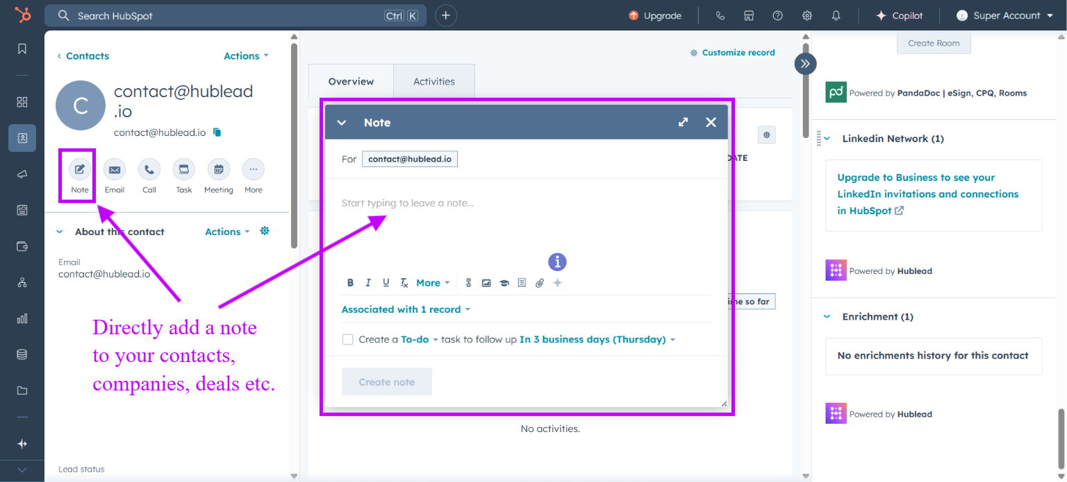Open the Library folder sidebar icon
1067x482 pixels.
tap(22, 390)
